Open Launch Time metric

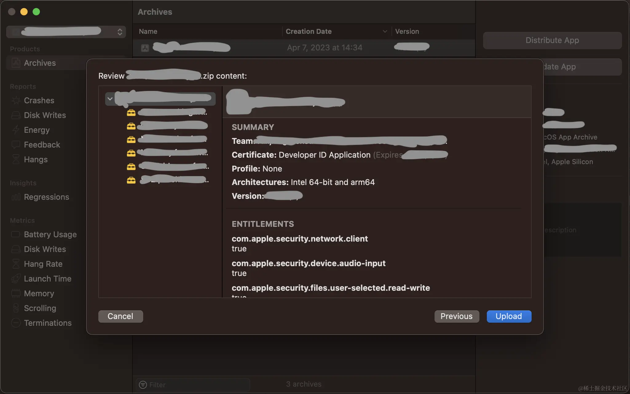click(x=47, y=279)
